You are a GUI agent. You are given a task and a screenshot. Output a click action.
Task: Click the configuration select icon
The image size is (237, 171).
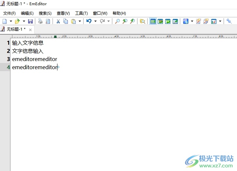[x=186, y=21]
